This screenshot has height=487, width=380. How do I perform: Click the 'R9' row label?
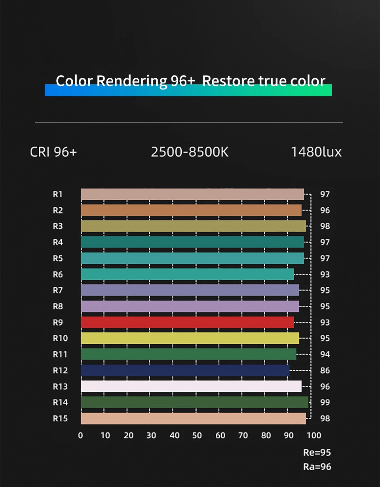[58, 322]
